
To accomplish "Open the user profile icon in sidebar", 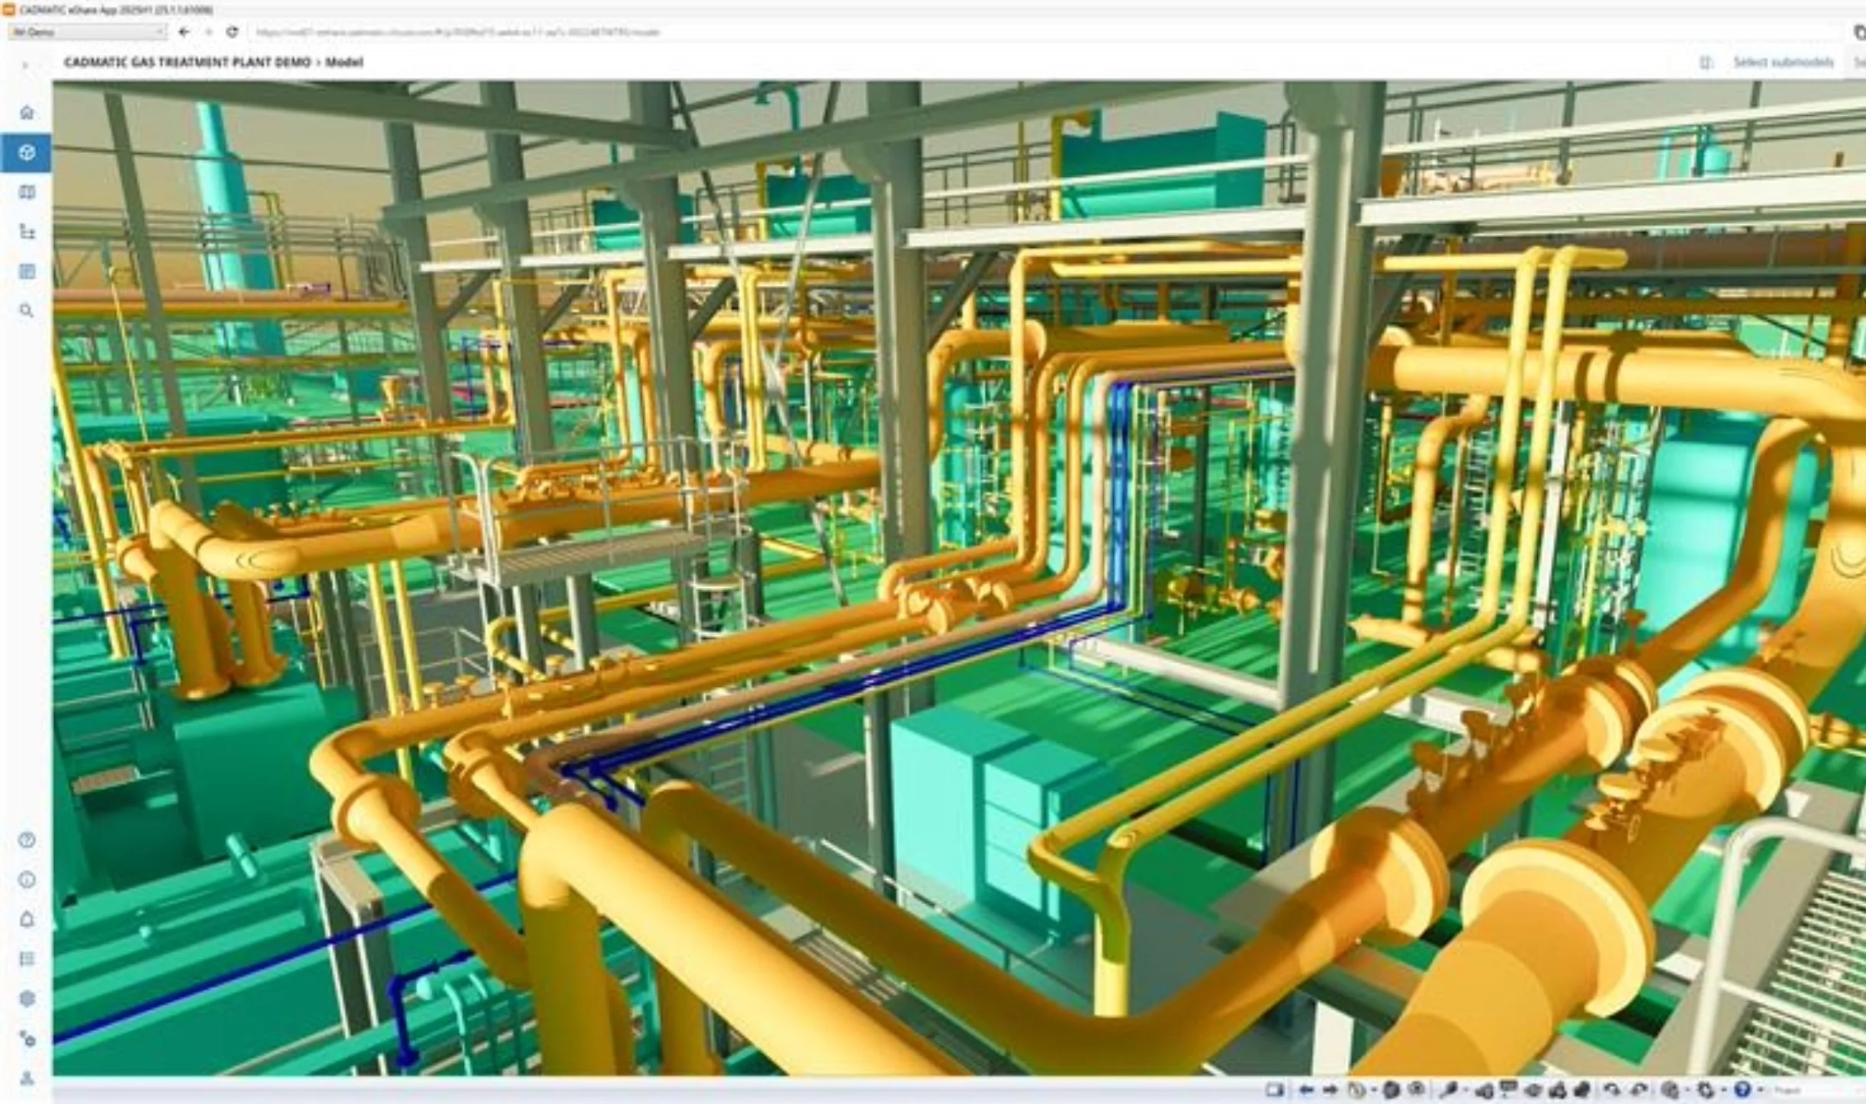I will pos(27,1078).
